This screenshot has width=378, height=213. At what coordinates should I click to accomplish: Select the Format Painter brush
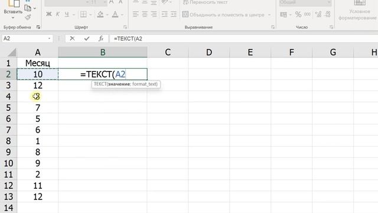point(28,17)
